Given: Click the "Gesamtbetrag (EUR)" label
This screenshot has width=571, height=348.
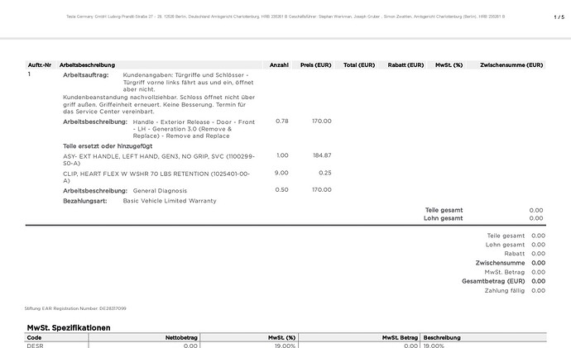Looking at the screenshot, I should 493,281.
